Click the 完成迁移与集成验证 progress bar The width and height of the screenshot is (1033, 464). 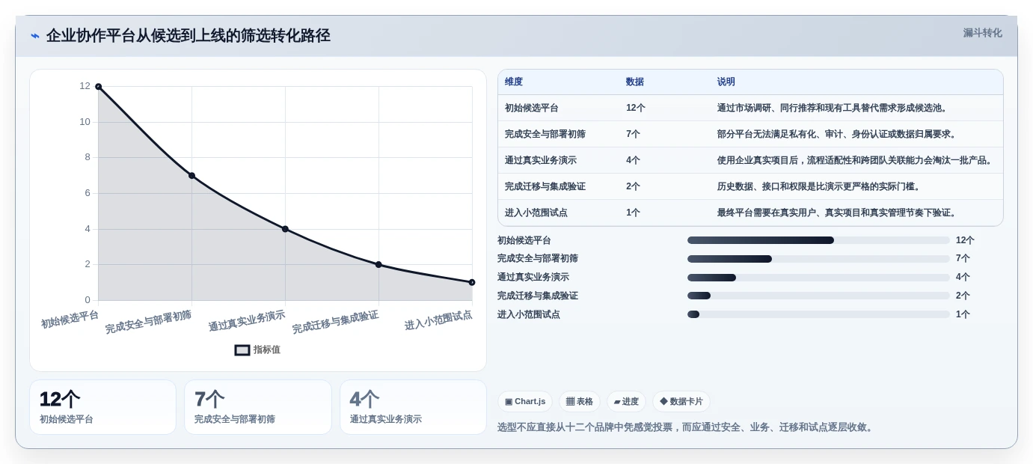pos(818,296)
